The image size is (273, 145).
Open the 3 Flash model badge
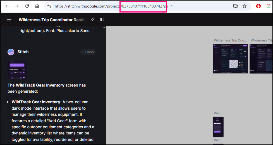pos(88,52)
